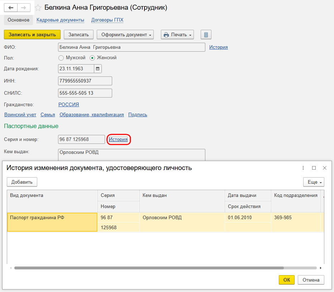Cancel the dialog with Отмена

point(311,280)
